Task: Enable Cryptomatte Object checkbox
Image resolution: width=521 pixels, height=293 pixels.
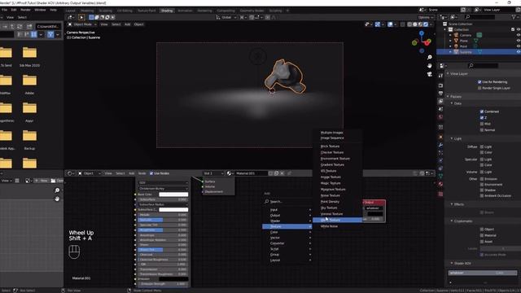Action: click(482, 230)
